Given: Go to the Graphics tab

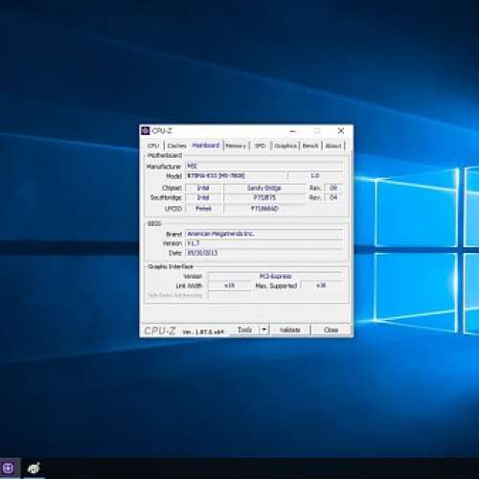Looking at the screenshot, I should tap(285, 146).
